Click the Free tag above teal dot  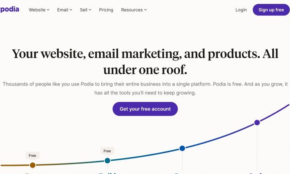click(x=107, y=151)
